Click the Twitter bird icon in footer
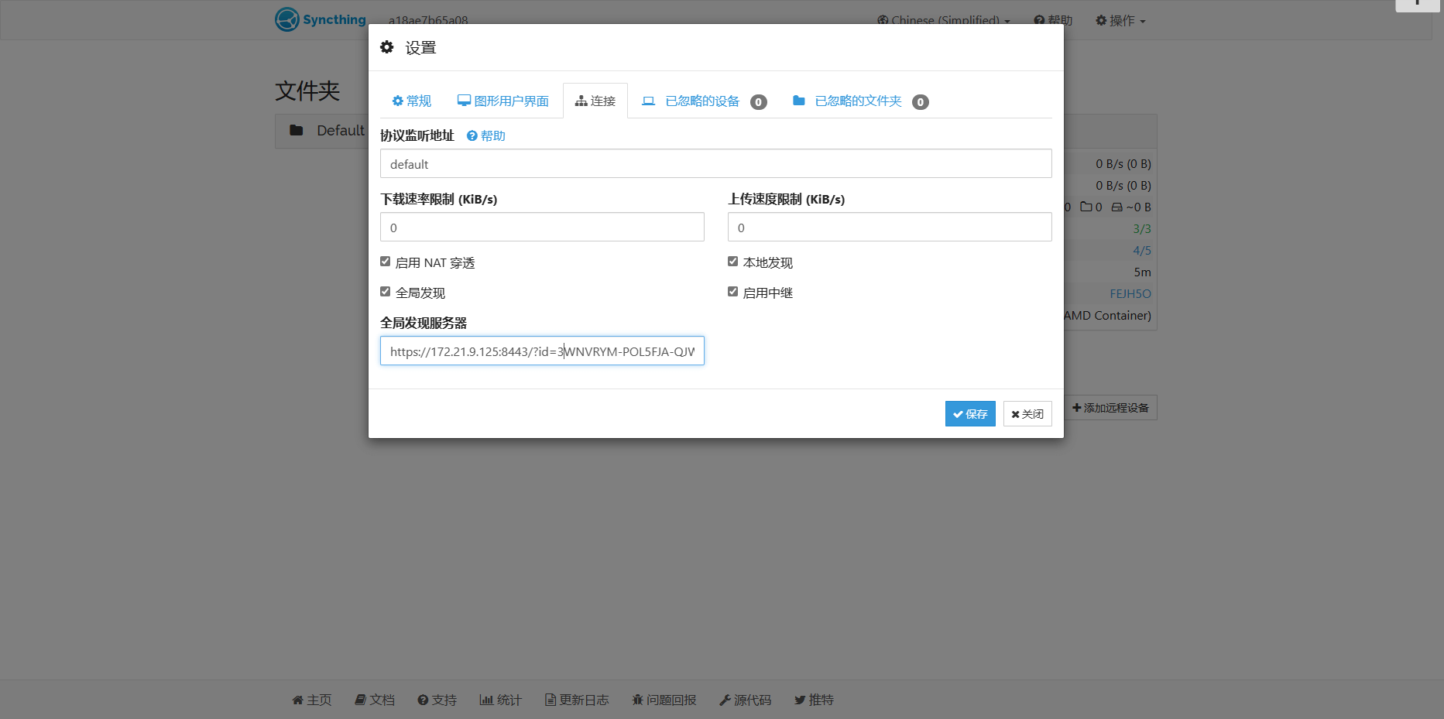The height and width of the screenshot is (719, 1444). tap(800, 700)
